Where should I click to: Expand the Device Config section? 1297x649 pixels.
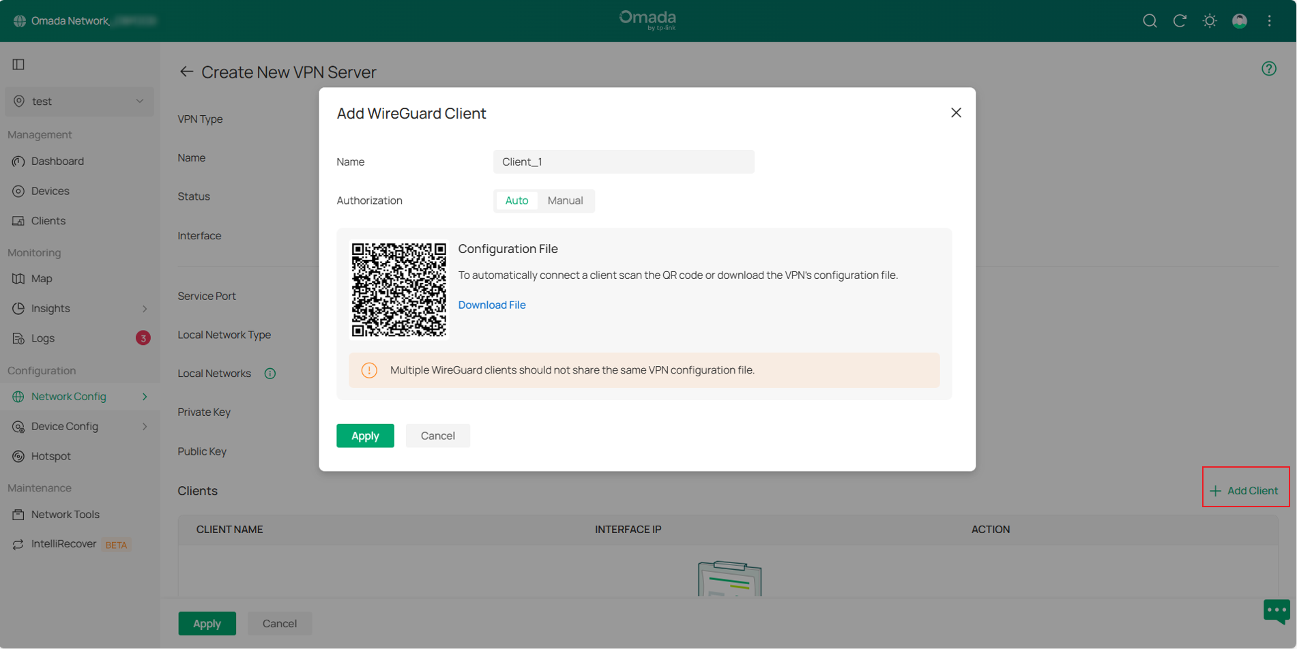(144, 426)
